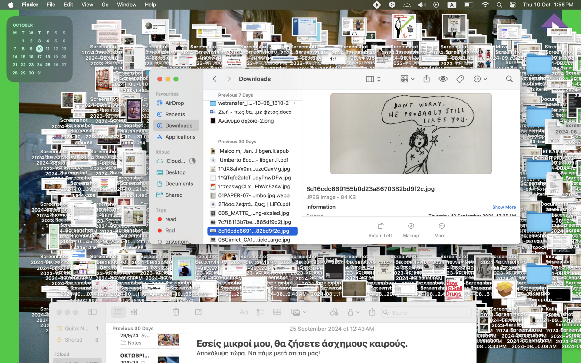Click the battery icon in menu bar
This screenshot has width=581, height=363.
click(x=468, y=5)
